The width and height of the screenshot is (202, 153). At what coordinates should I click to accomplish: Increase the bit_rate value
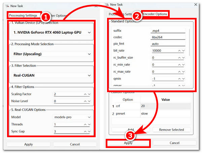click(x=179, y=51)
